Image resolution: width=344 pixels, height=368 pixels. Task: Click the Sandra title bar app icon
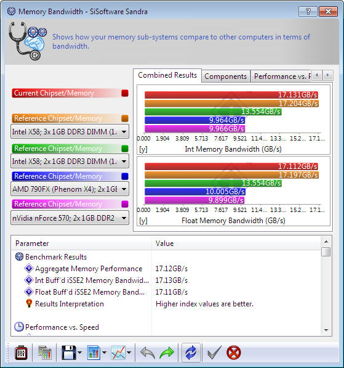pyautogui.click(x=11, y=11)
